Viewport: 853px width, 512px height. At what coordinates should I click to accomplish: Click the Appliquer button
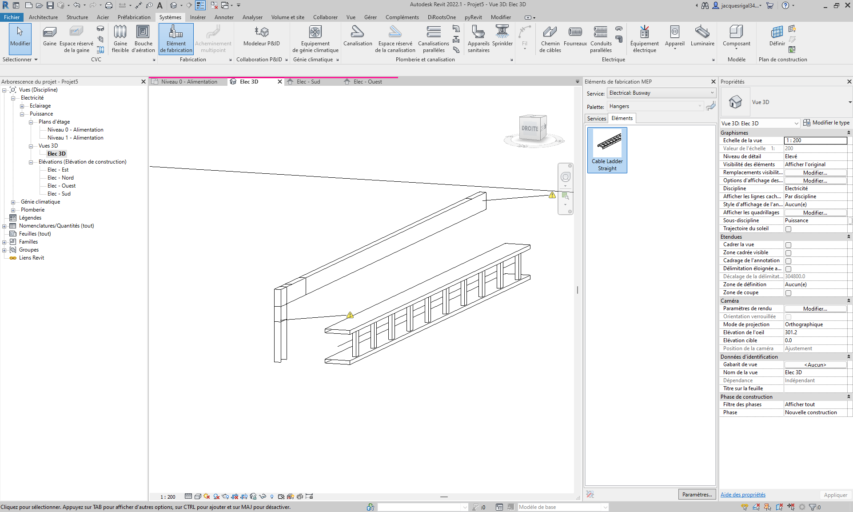click(x=835, y=495)
